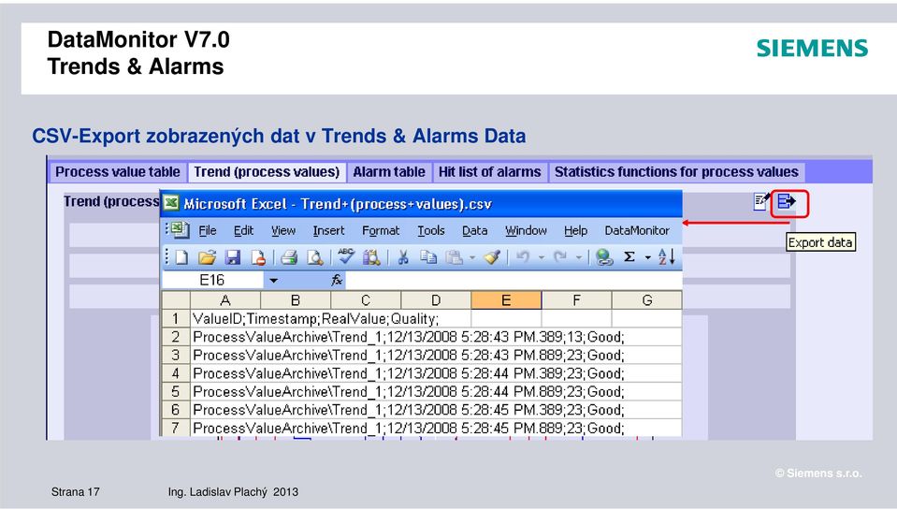897x510 pixels.
Task: Click the Cut scissors icon
Action: (403, 257)
